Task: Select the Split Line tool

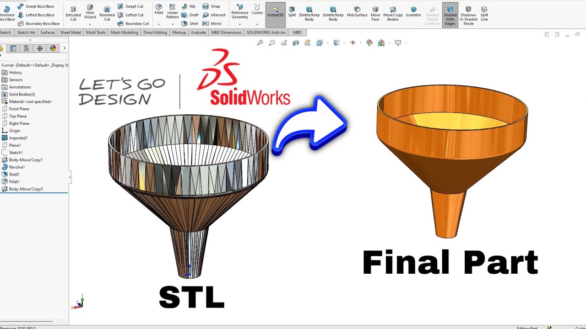Action: pyautogui.click(x=484, y=13)
